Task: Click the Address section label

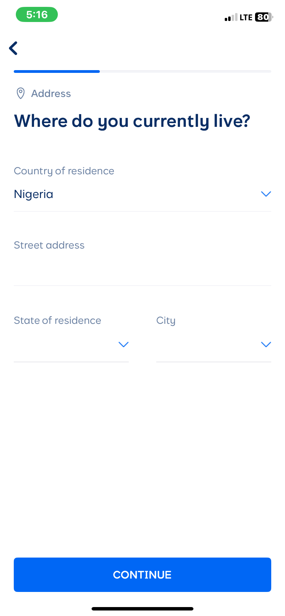Action: tap(51, 93)
